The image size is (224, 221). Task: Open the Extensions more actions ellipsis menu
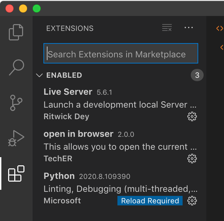(x=188, y=28)
